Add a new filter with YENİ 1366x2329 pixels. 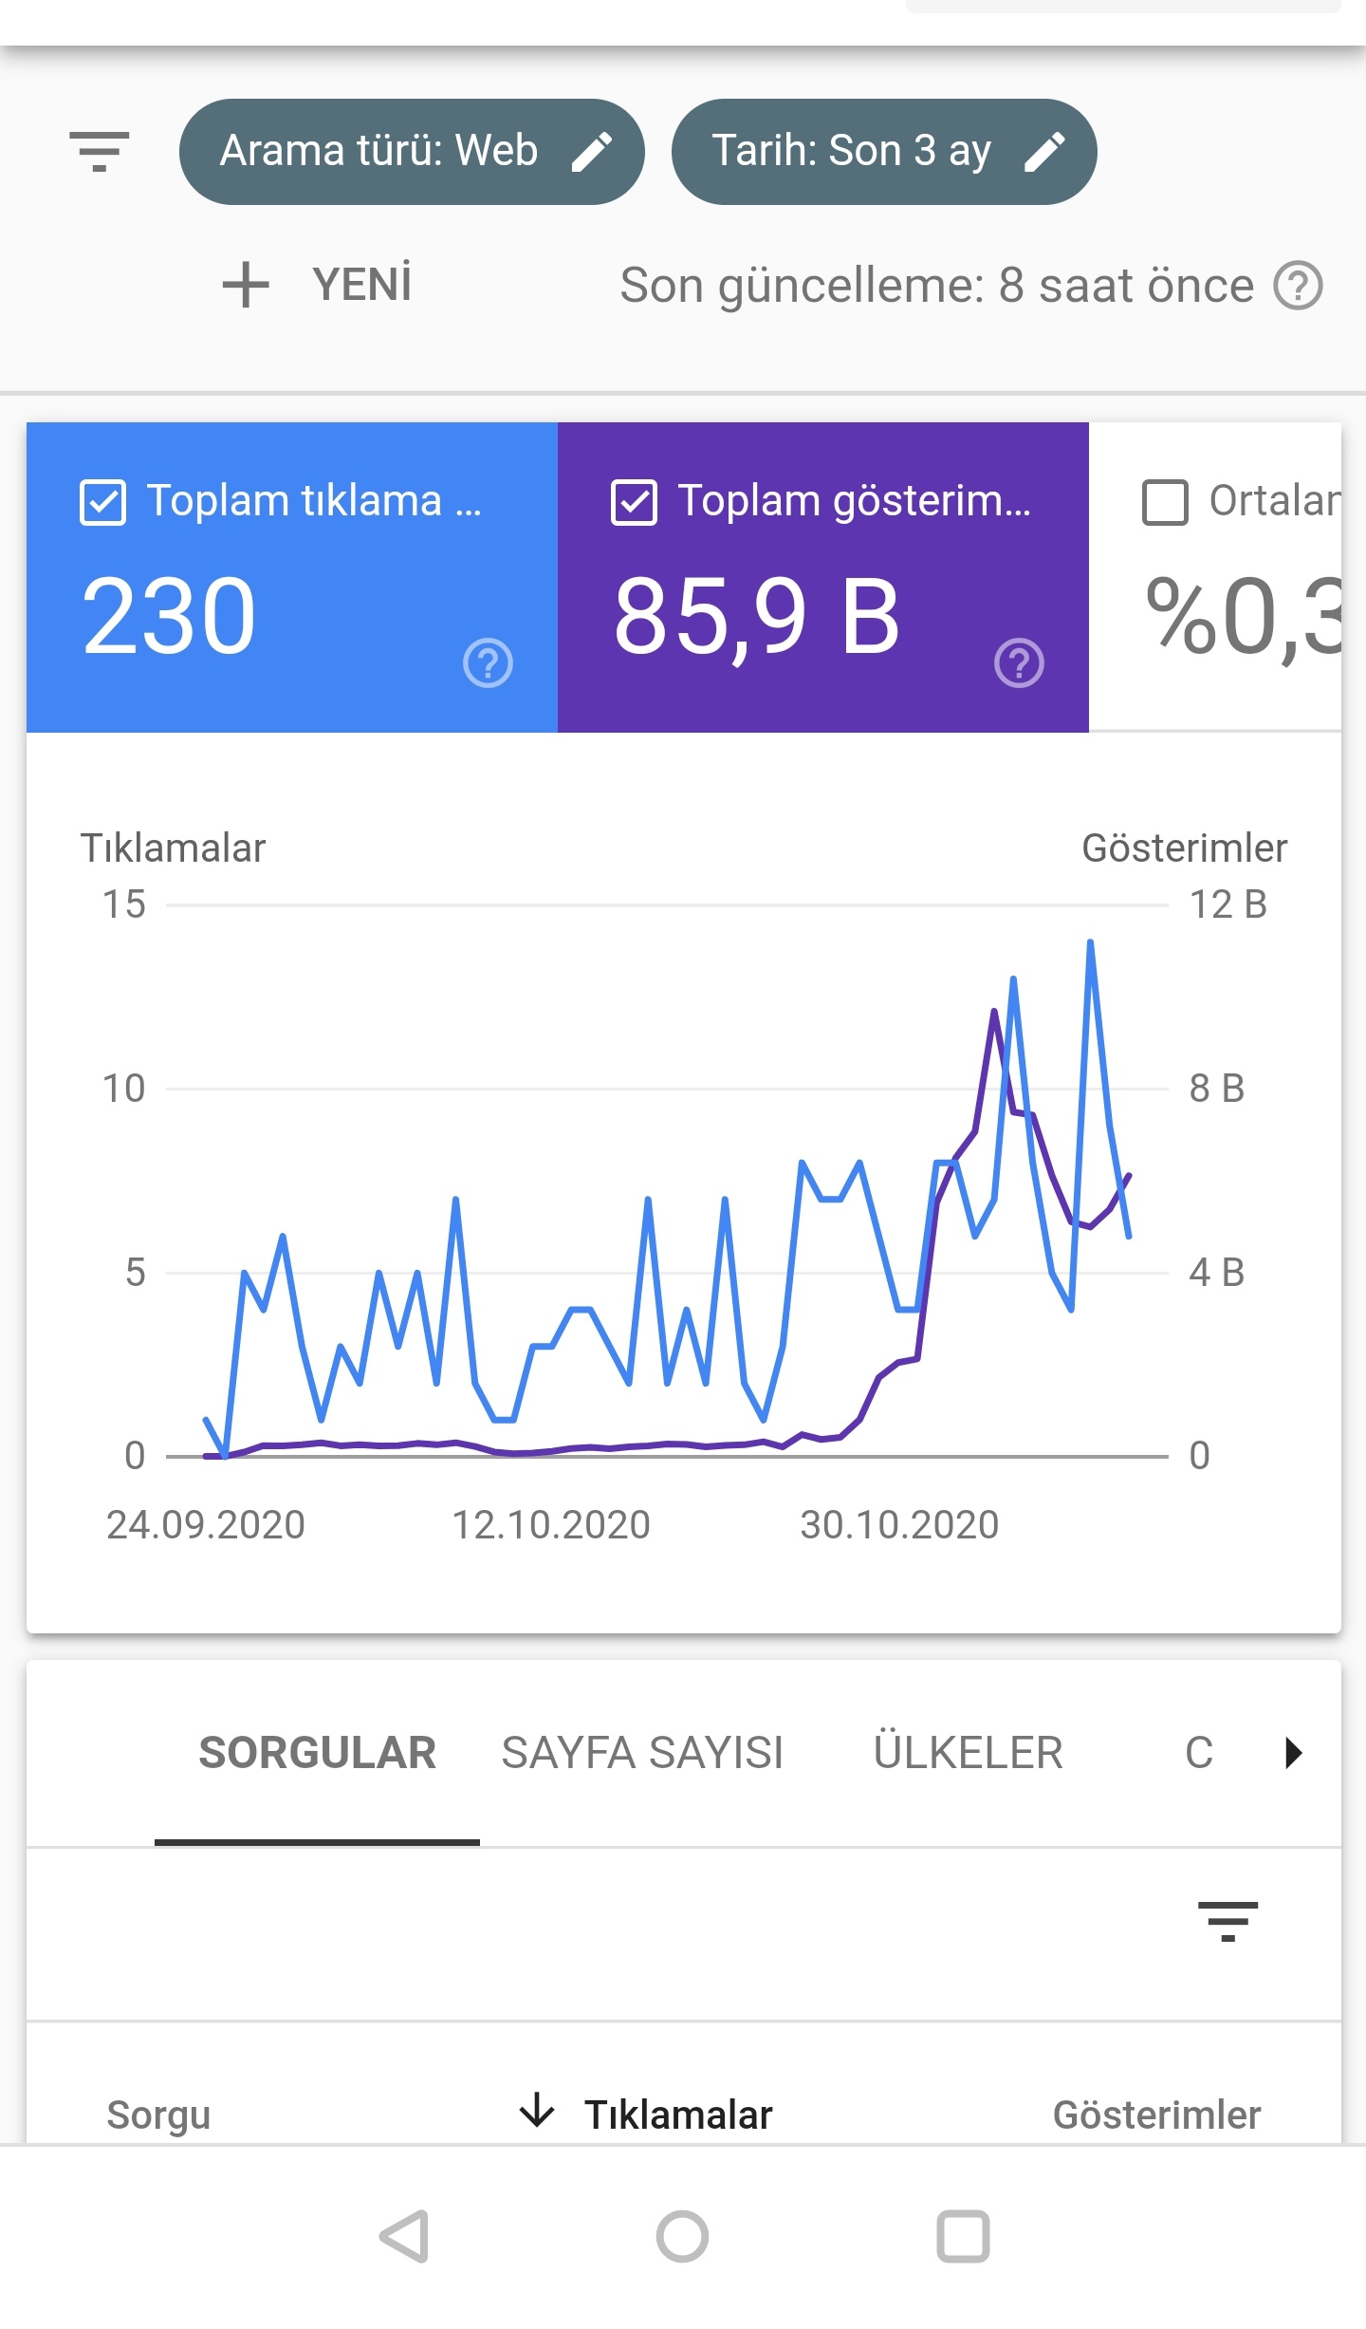317,285
